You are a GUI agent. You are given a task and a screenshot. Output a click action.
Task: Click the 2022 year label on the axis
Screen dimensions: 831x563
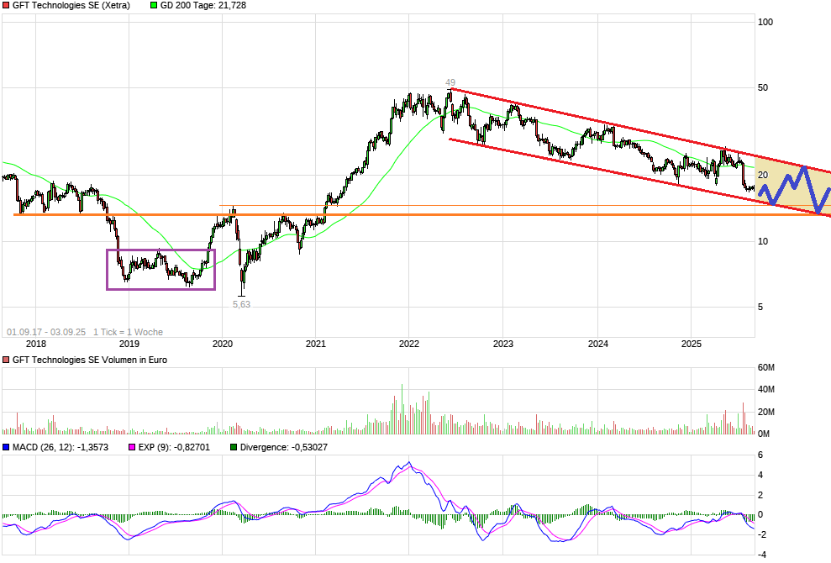coord(409,343)
